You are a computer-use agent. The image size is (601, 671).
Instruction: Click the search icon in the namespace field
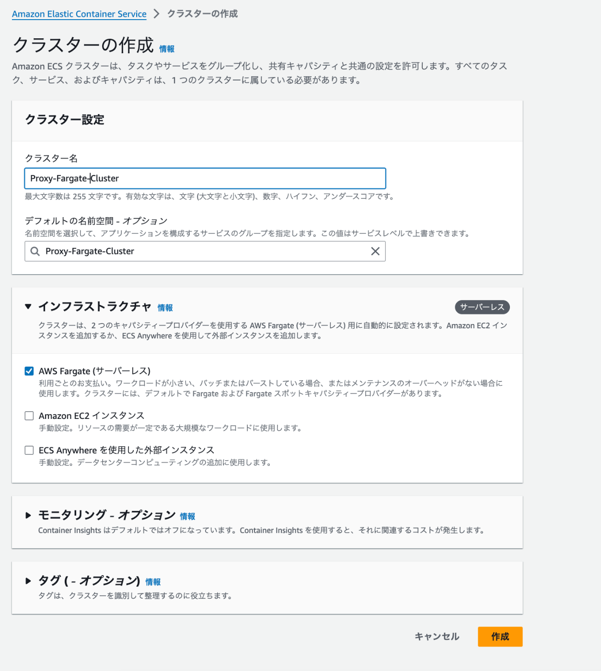(x=35, y=251)
